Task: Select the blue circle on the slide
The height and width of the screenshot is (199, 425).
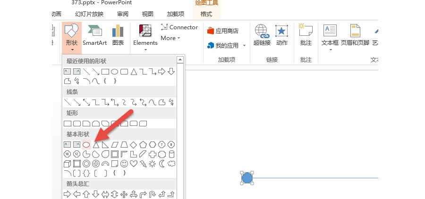Action: 247,178
